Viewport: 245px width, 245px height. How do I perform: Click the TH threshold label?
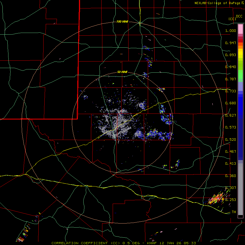234,212
